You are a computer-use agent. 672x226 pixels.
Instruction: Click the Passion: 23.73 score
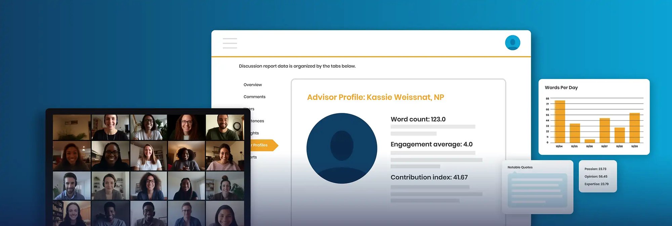[x=595, y=169]
